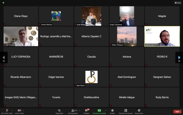Click Rudy Barria tile
The image size is (183, 115).
click(162, 97)
